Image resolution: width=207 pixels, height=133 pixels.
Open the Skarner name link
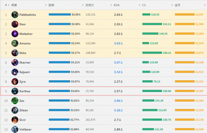[x=25, y=62]
